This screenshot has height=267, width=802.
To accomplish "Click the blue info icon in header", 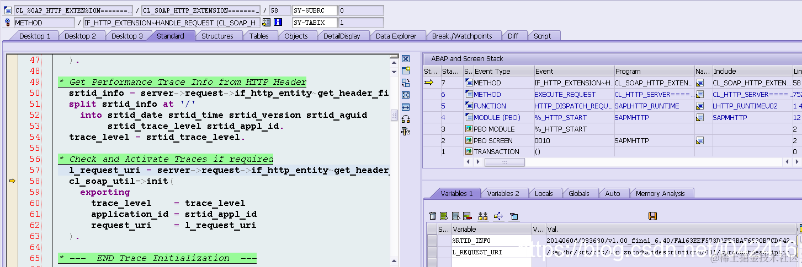I will [278, 23].
